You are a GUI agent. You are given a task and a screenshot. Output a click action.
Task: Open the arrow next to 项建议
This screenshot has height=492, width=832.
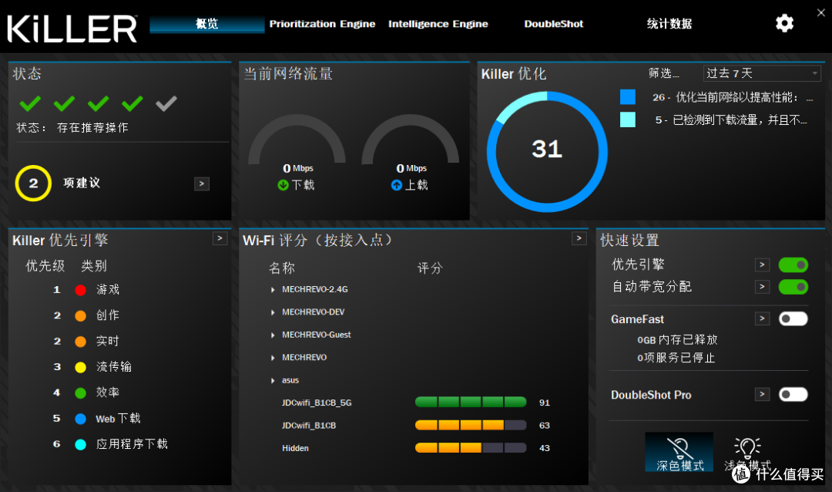point(201,184)
